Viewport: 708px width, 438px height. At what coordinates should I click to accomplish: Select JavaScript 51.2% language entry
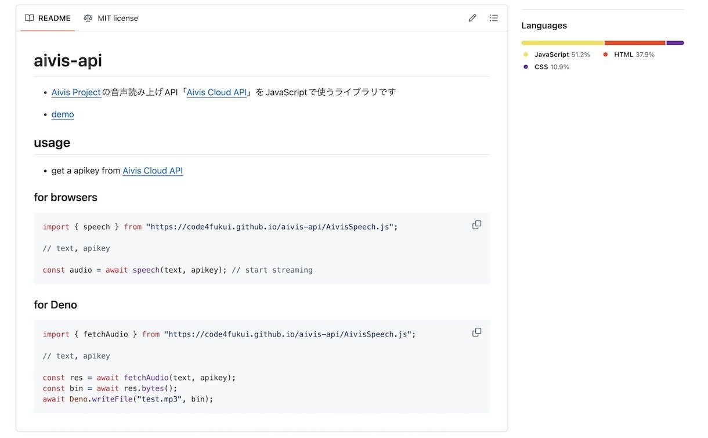(557, 55)
